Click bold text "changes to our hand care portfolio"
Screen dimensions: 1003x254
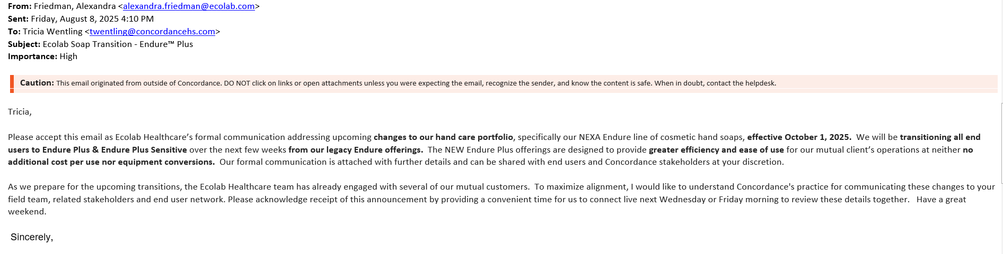click(443, 137)
